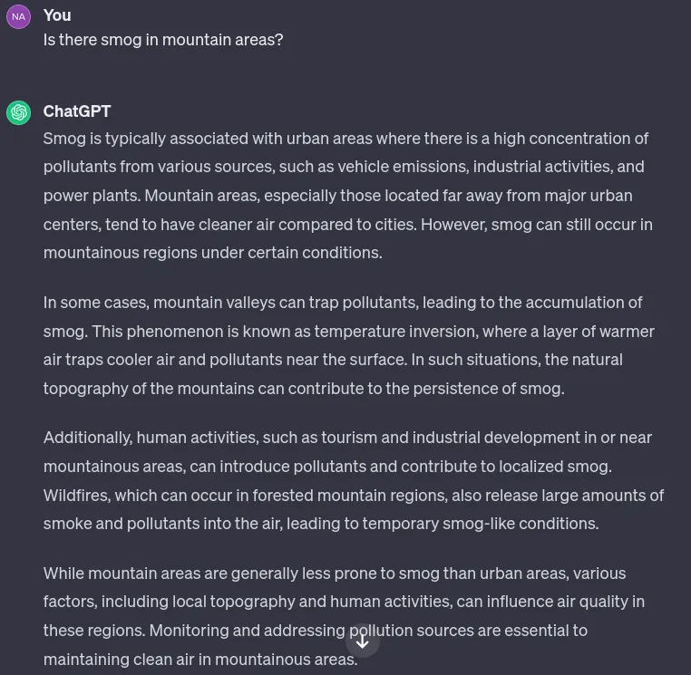691x675 pixels.
Task: Click the paragraph starting "In some cases, mountain valleys"
Action: (x=349, y=345)
